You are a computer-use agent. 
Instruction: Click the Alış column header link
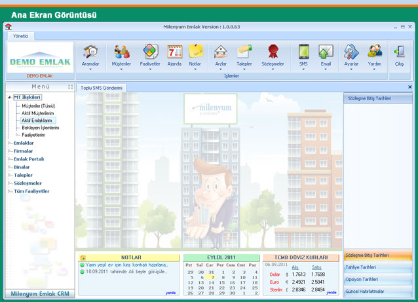coord(295,267)
